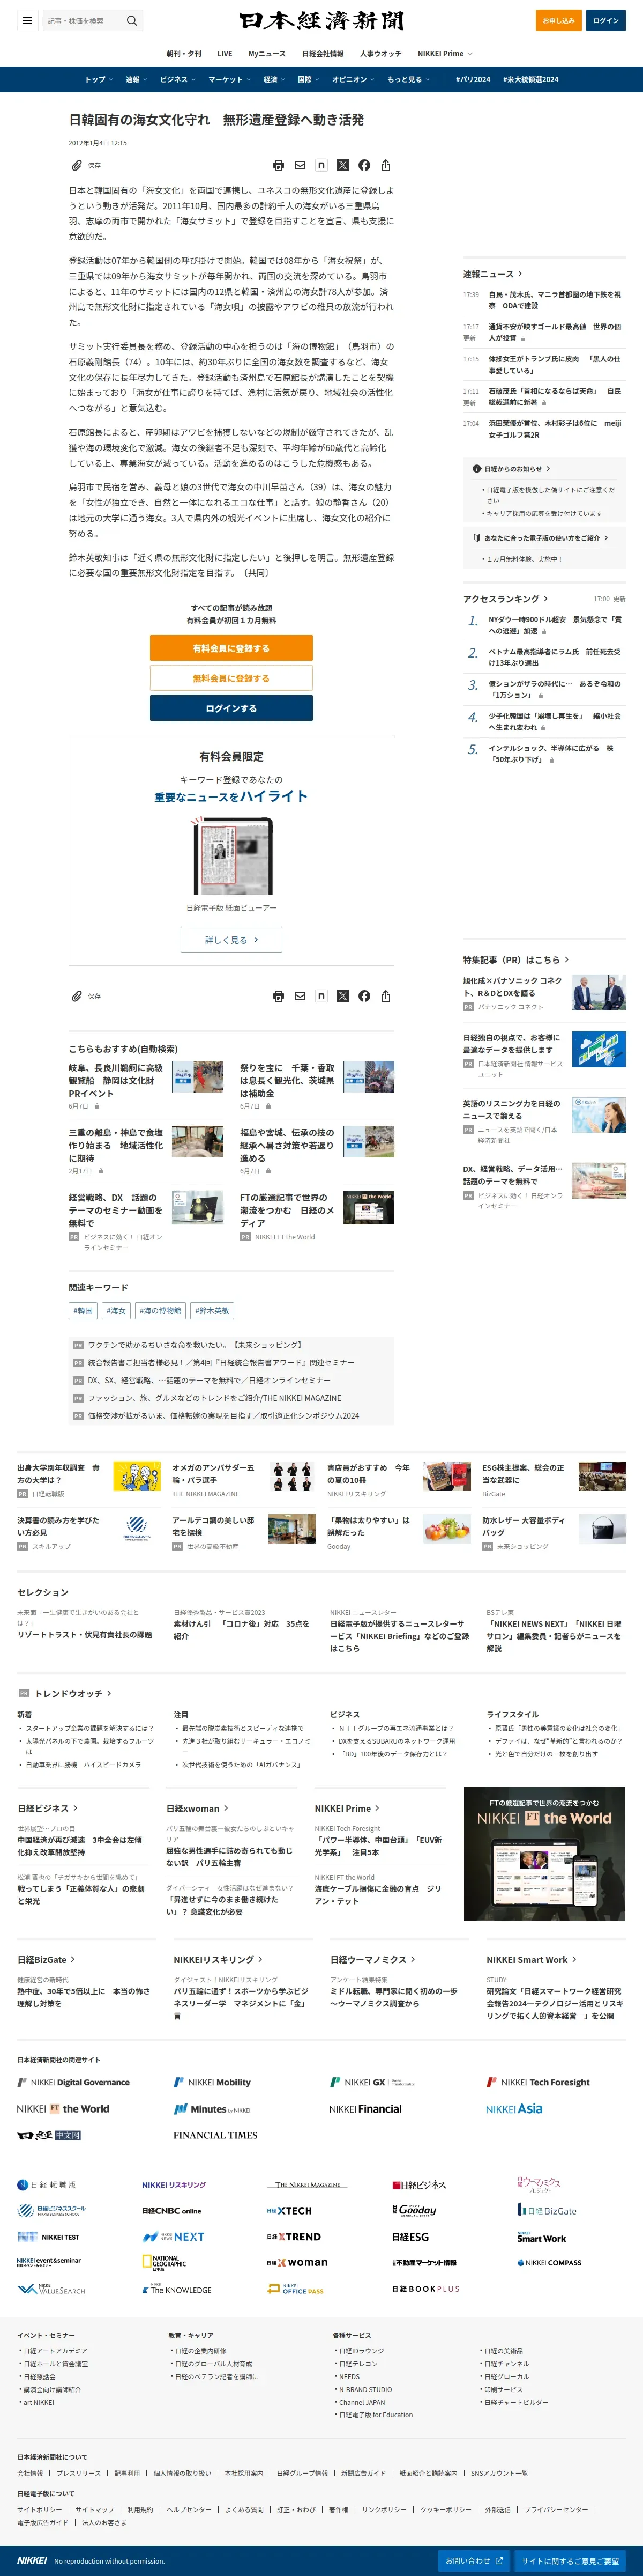
Task: Click the note icon below the article
Action: click(x=322, y=996)
